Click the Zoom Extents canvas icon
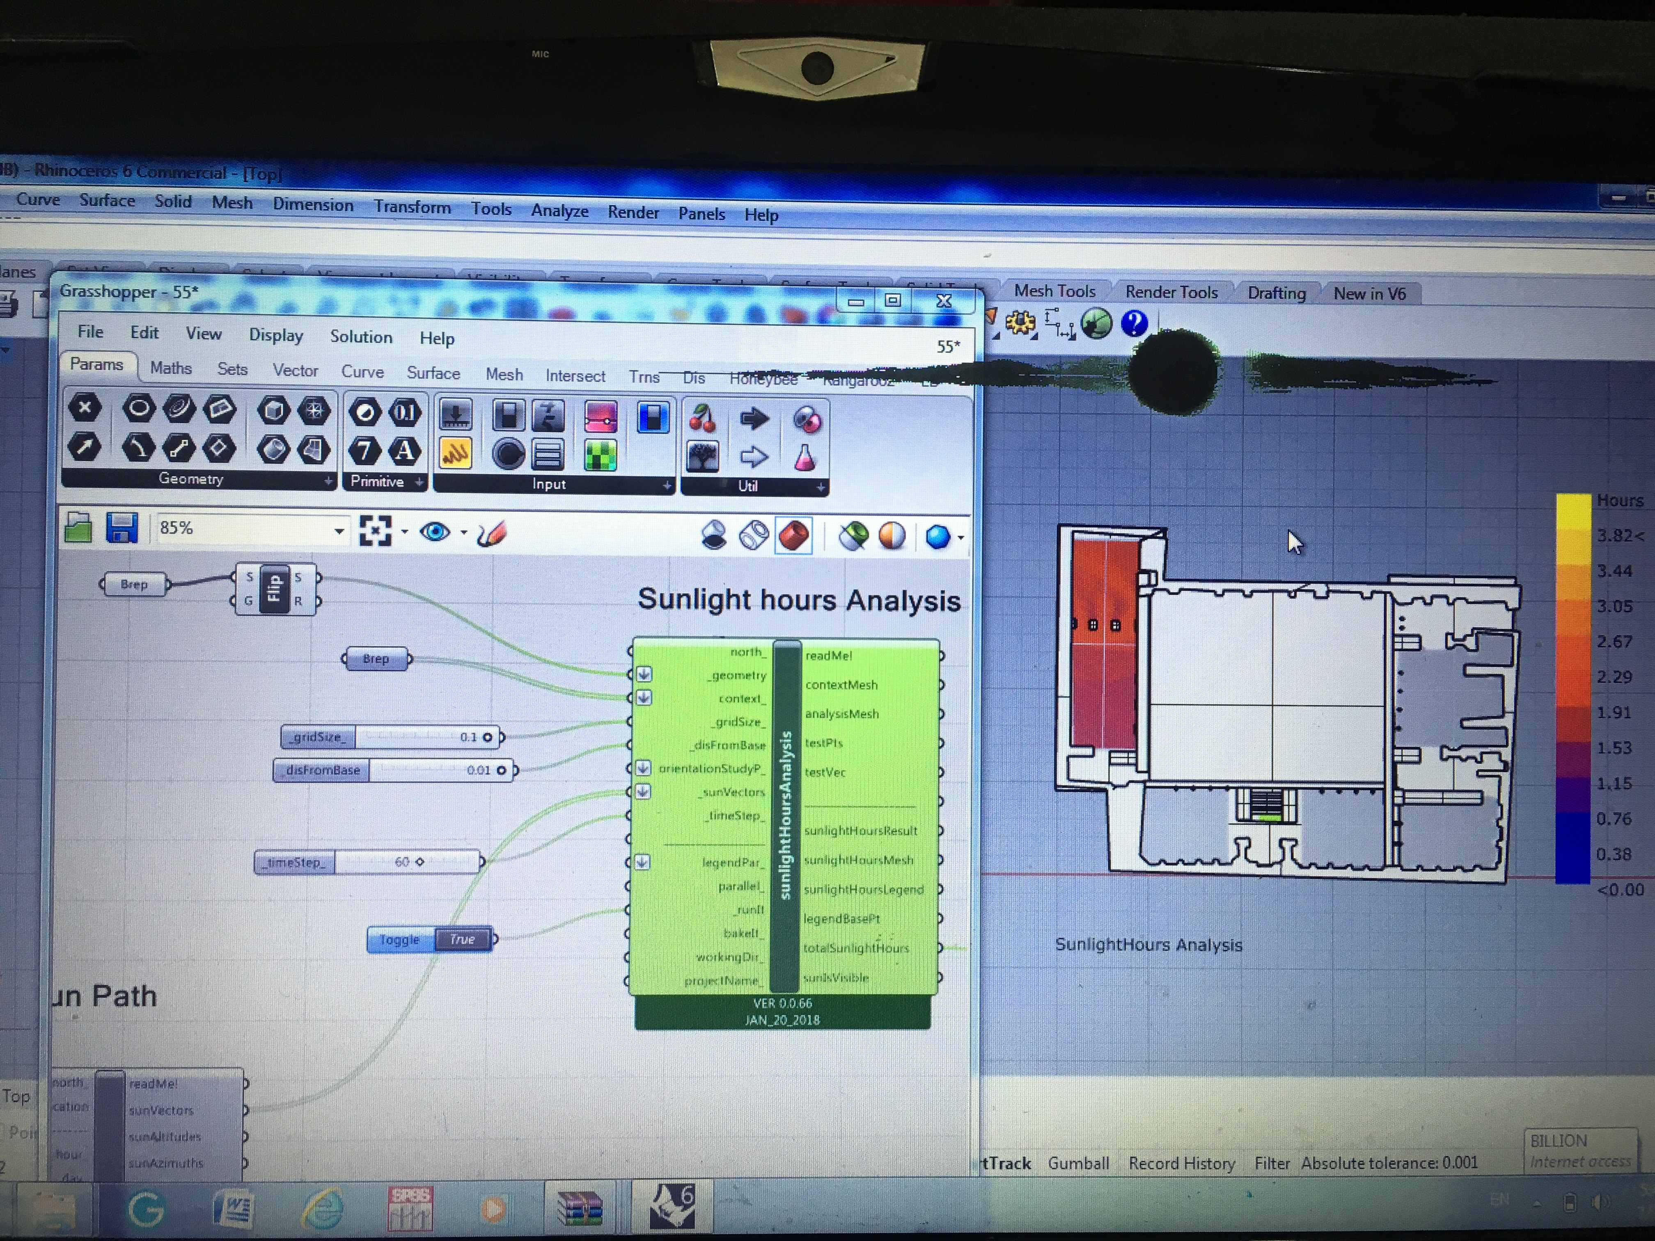This screenshot has height=1241, width=1655. pos(376,531)
